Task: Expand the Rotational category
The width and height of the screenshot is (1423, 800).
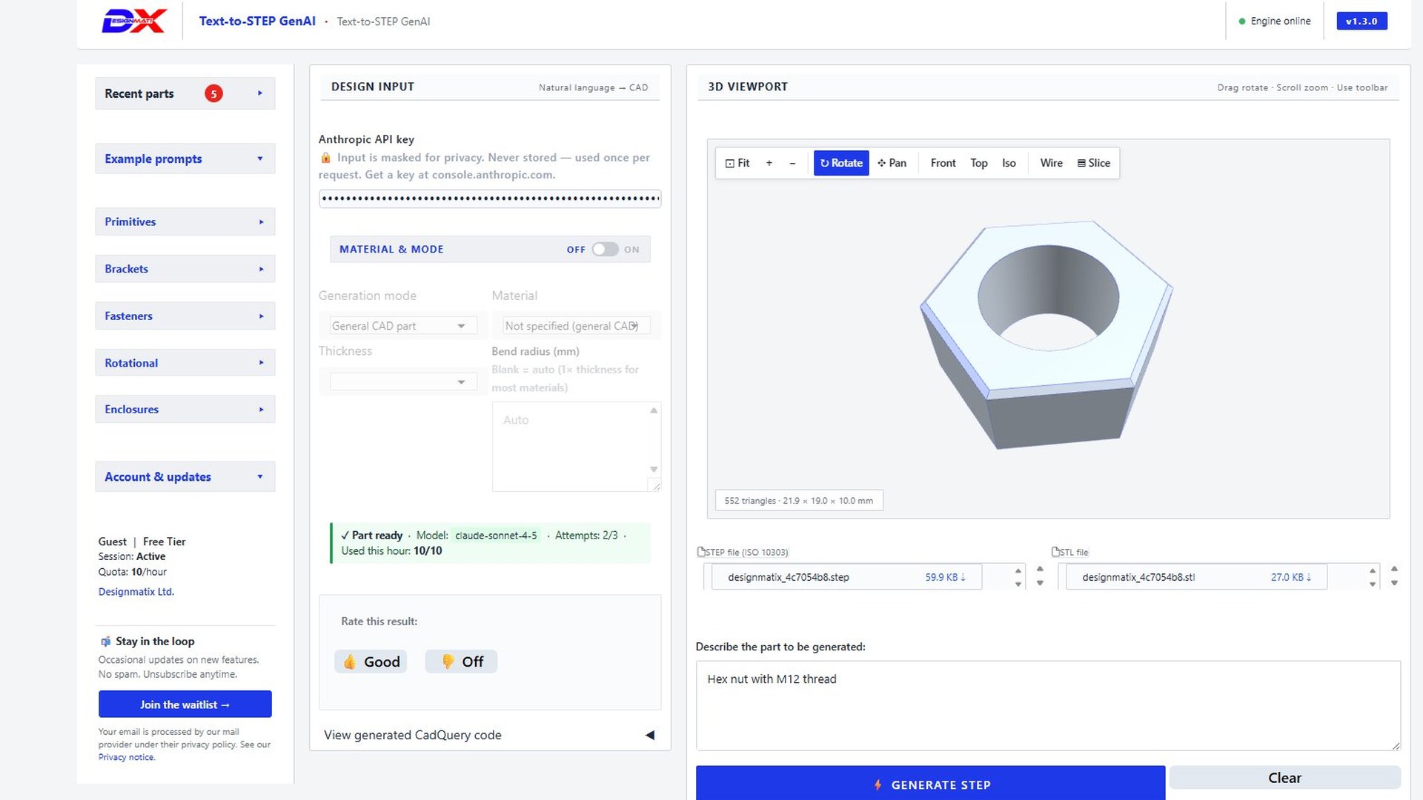Action: [185, 363]
